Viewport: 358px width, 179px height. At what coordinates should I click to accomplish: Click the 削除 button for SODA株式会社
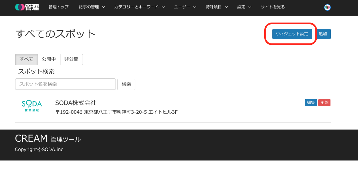click(x=324, y=103)
